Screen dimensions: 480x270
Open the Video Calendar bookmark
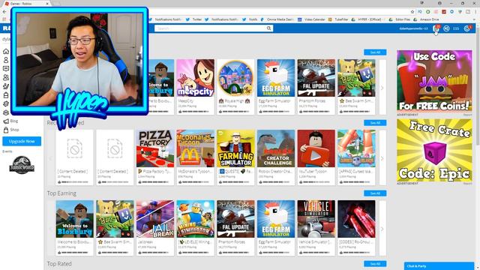(x=311, y=19)
